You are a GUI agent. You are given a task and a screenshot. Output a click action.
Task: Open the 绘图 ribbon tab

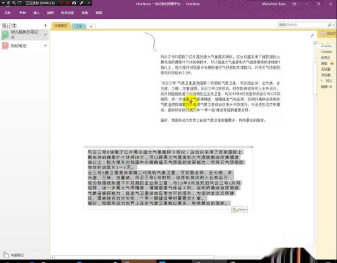pos(51,13)
